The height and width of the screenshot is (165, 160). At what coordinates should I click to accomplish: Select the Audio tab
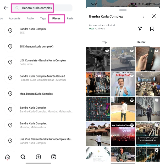coord(30,18)
